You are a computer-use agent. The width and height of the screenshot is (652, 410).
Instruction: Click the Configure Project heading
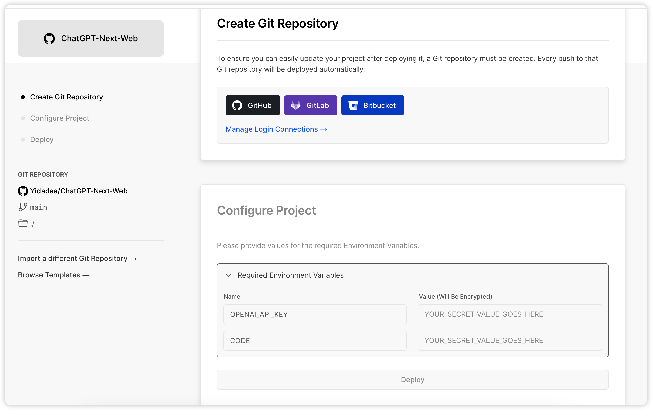click(x=267, y=211)
